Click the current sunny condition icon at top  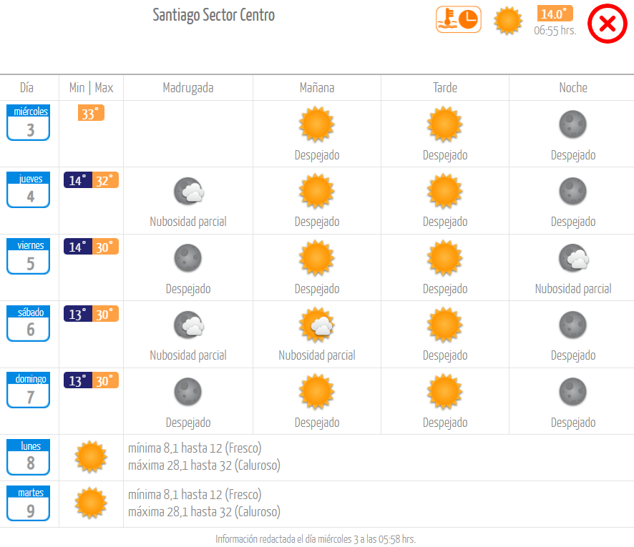pos(508,20)
